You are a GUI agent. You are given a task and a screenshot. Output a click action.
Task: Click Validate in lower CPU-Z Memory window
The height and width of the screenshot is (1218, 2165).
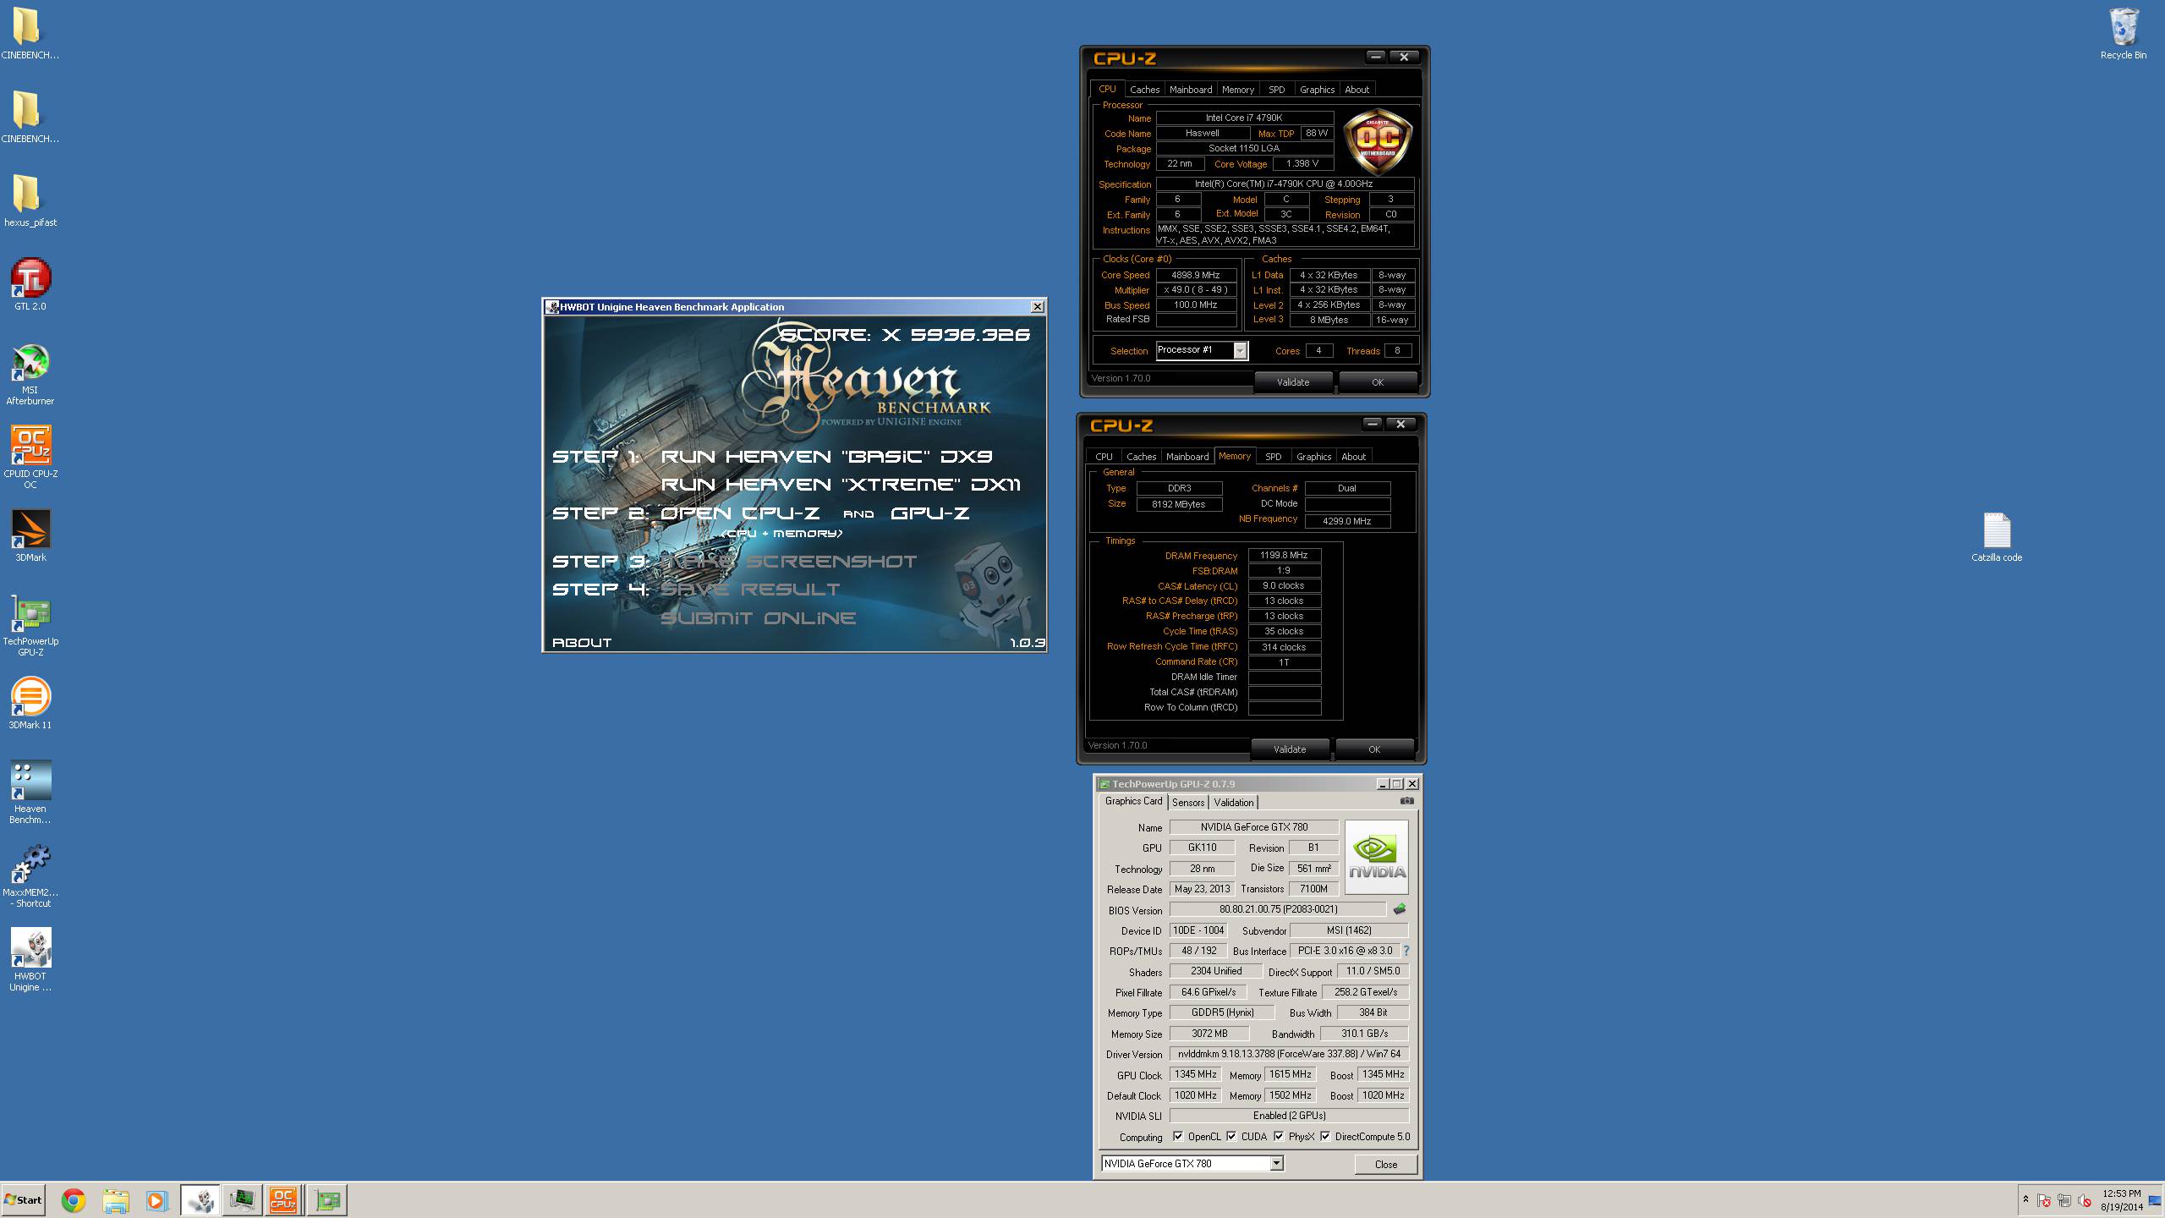1289,749
